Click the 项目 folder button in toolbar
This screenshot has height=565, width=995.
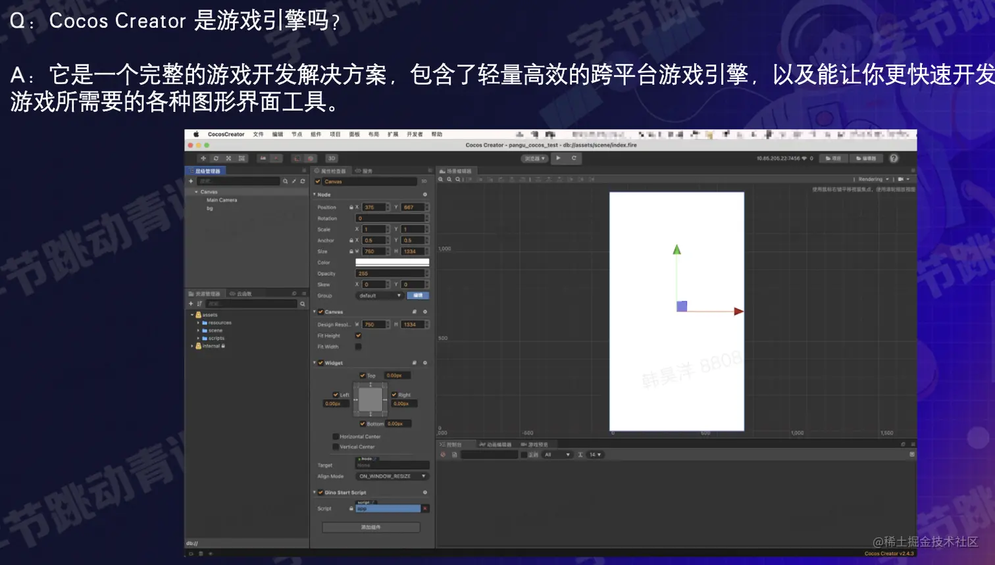tap(834, 159)
